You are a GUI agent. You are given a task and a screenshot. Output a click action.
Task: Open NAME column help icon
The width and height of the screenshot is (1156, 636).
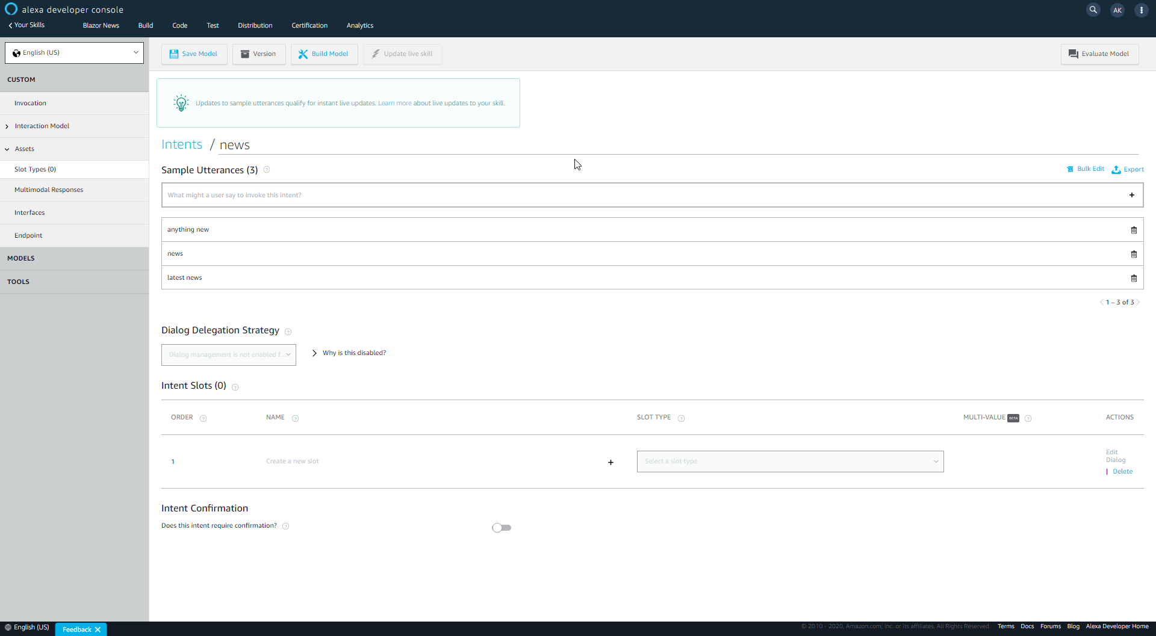pos(295,418)
